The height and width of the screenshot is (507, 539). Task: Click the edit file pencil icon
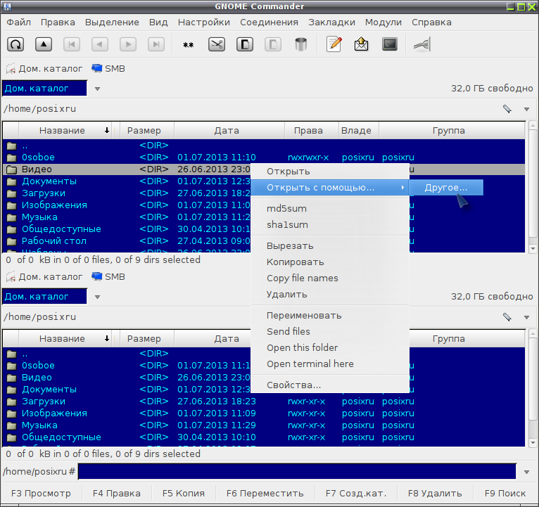[334, 44]
